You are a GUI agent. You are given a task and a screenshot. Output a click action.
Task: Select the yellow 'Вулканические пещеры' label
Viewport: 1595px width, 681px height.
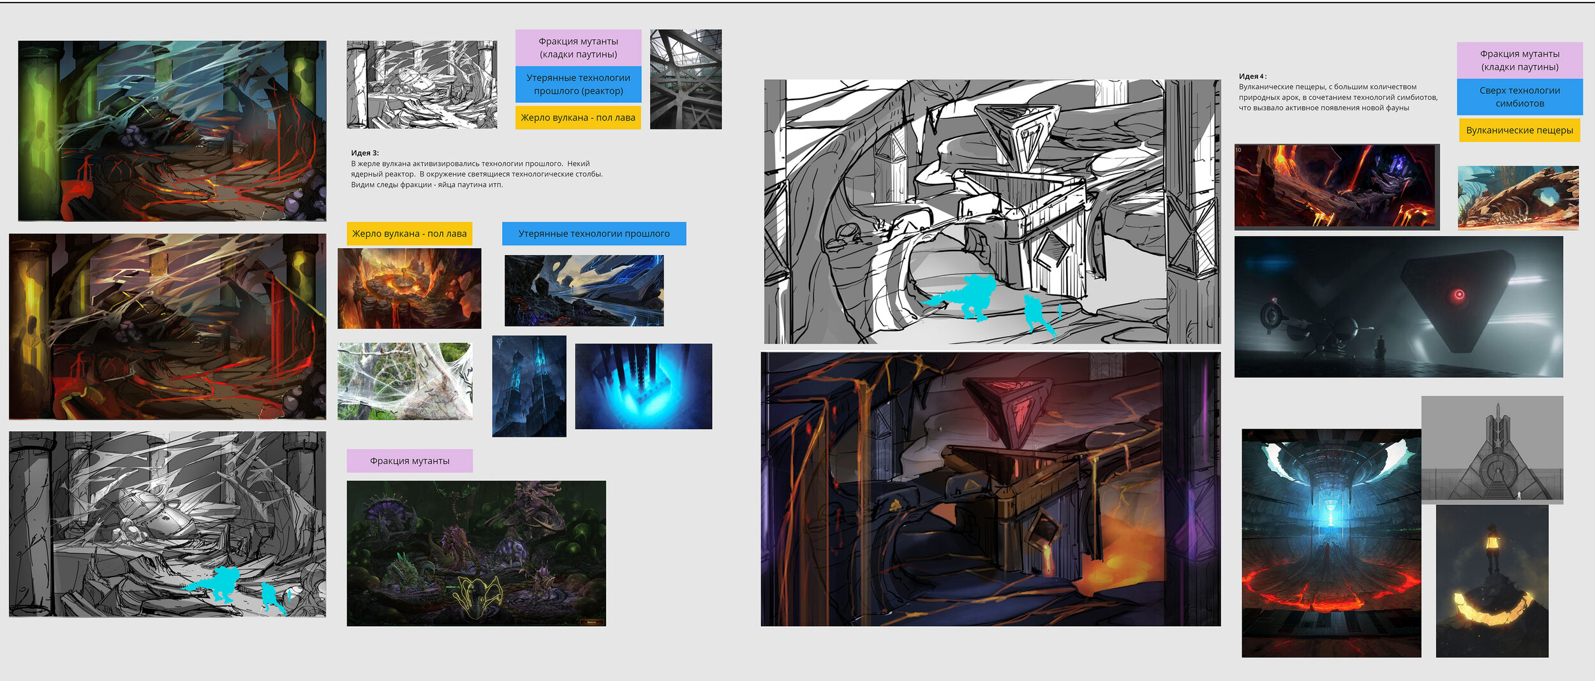point(1519,130)
